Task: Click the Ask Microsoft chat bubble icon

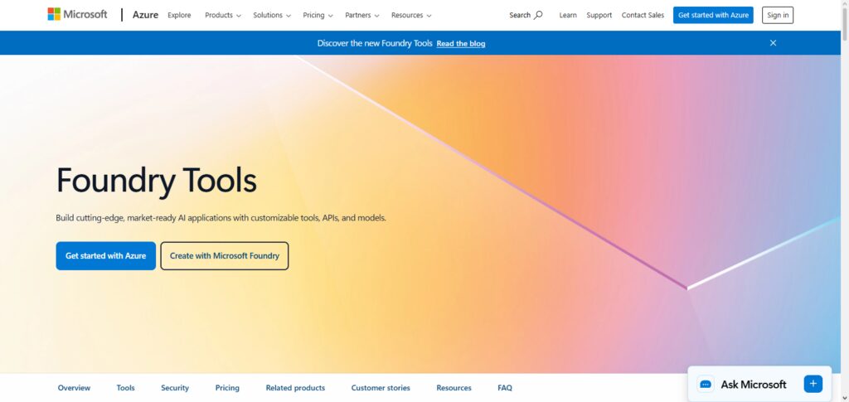Action: 706,384
